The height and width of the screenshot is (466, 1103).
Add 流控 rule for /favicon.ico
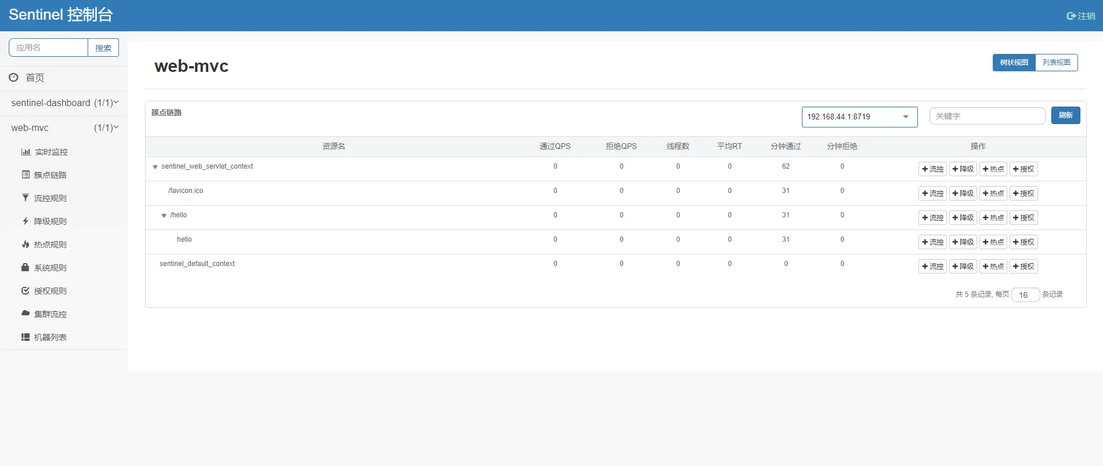pos(932,194)
